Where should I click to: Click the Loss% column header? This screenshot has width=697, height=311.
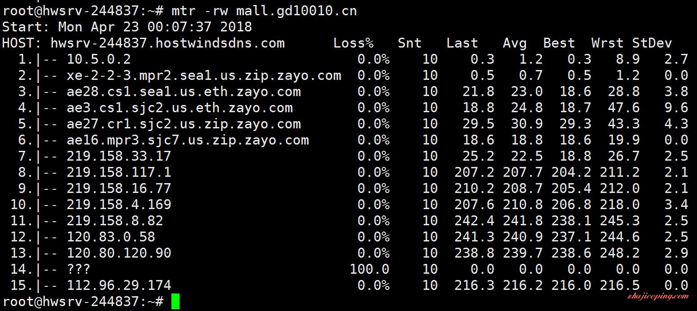(x=354, y=43)
